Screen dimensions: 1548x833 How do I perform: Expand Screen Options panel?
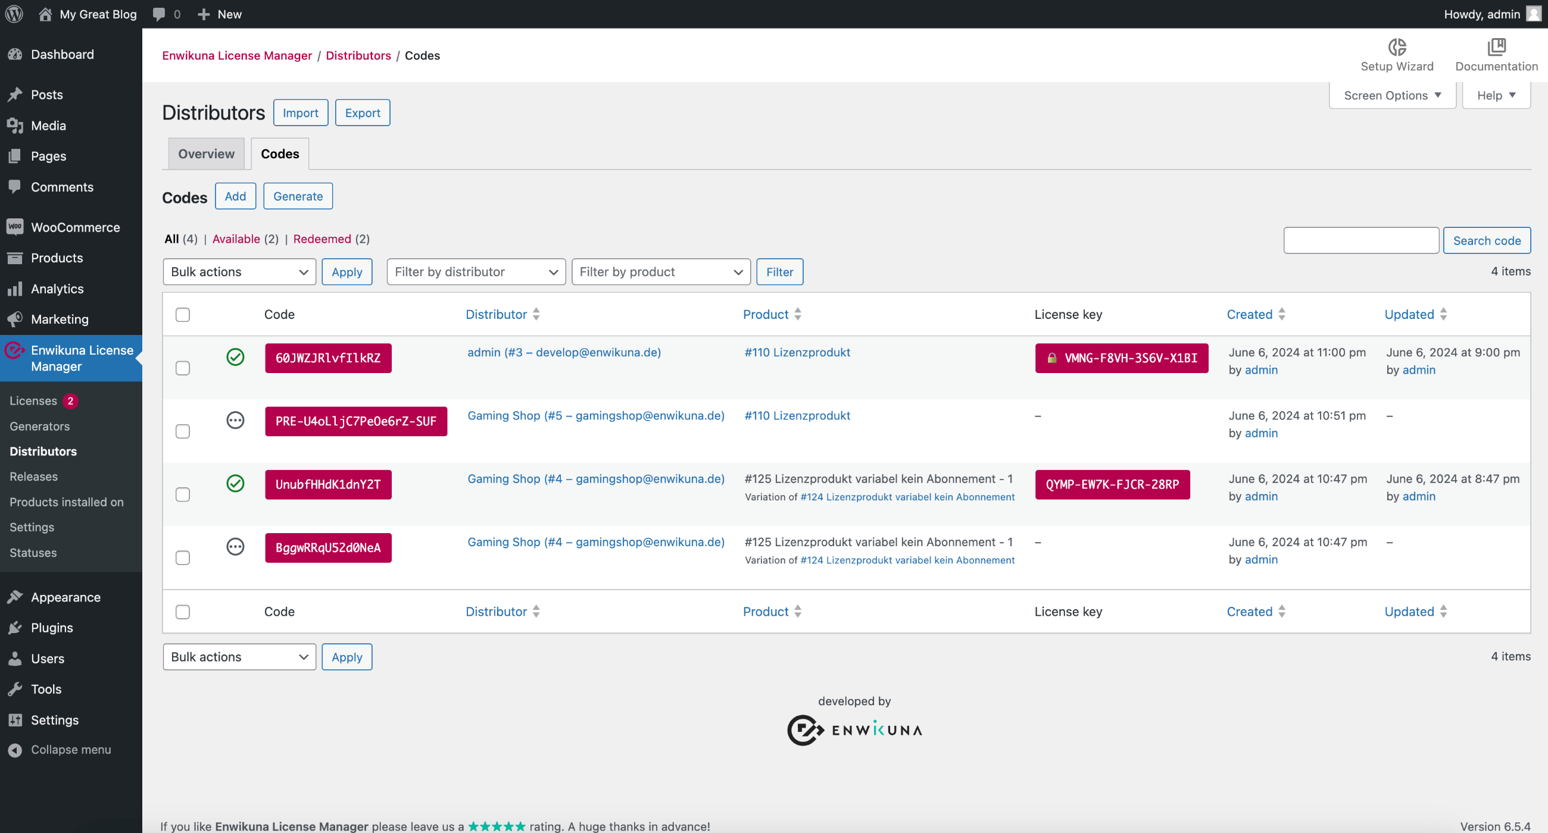1392,95
